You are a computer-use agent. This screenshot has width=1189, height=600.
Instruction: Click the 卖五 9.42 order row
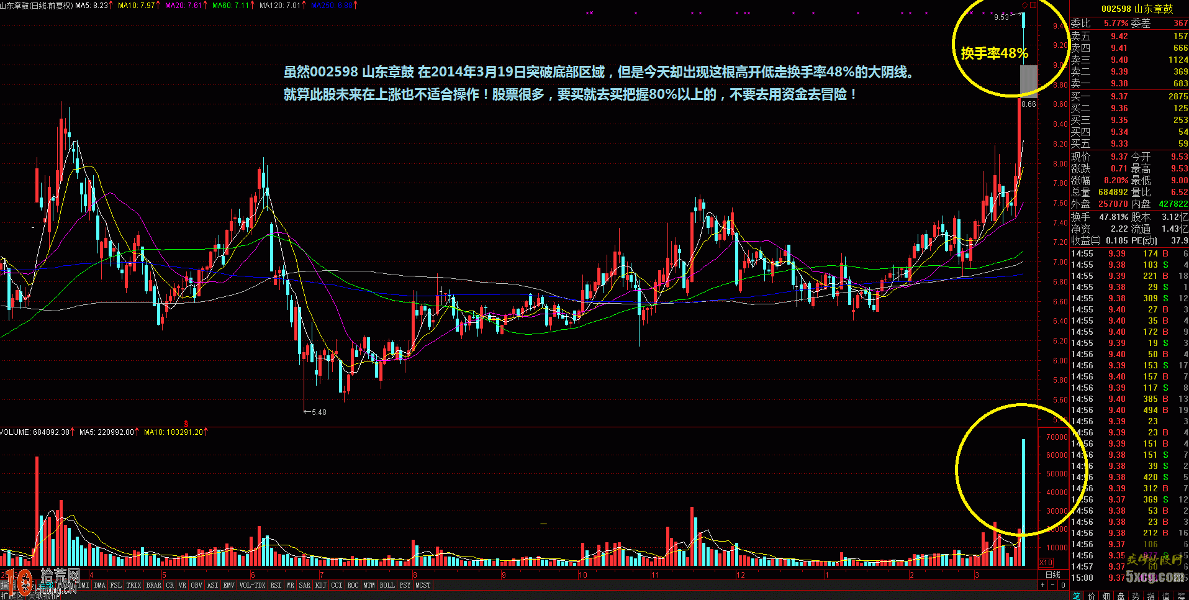(x=1129, y=36)
